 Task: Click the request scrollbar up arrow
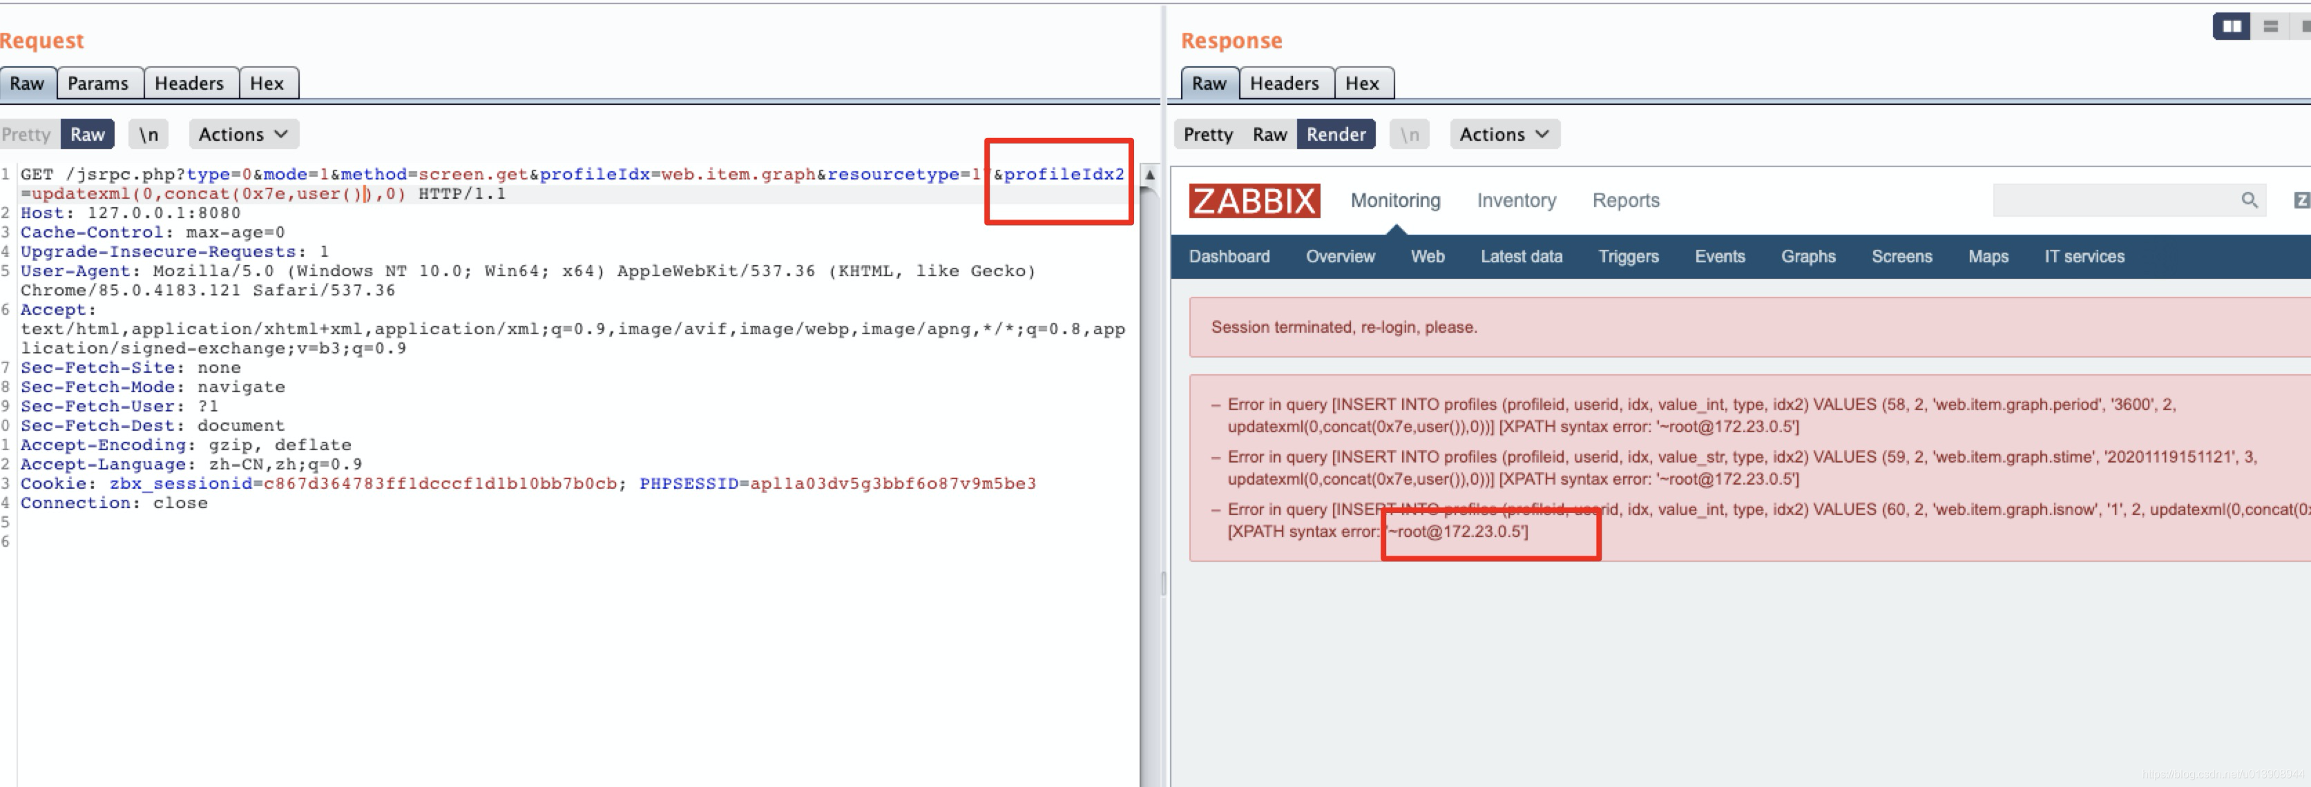pos(1149,175)
